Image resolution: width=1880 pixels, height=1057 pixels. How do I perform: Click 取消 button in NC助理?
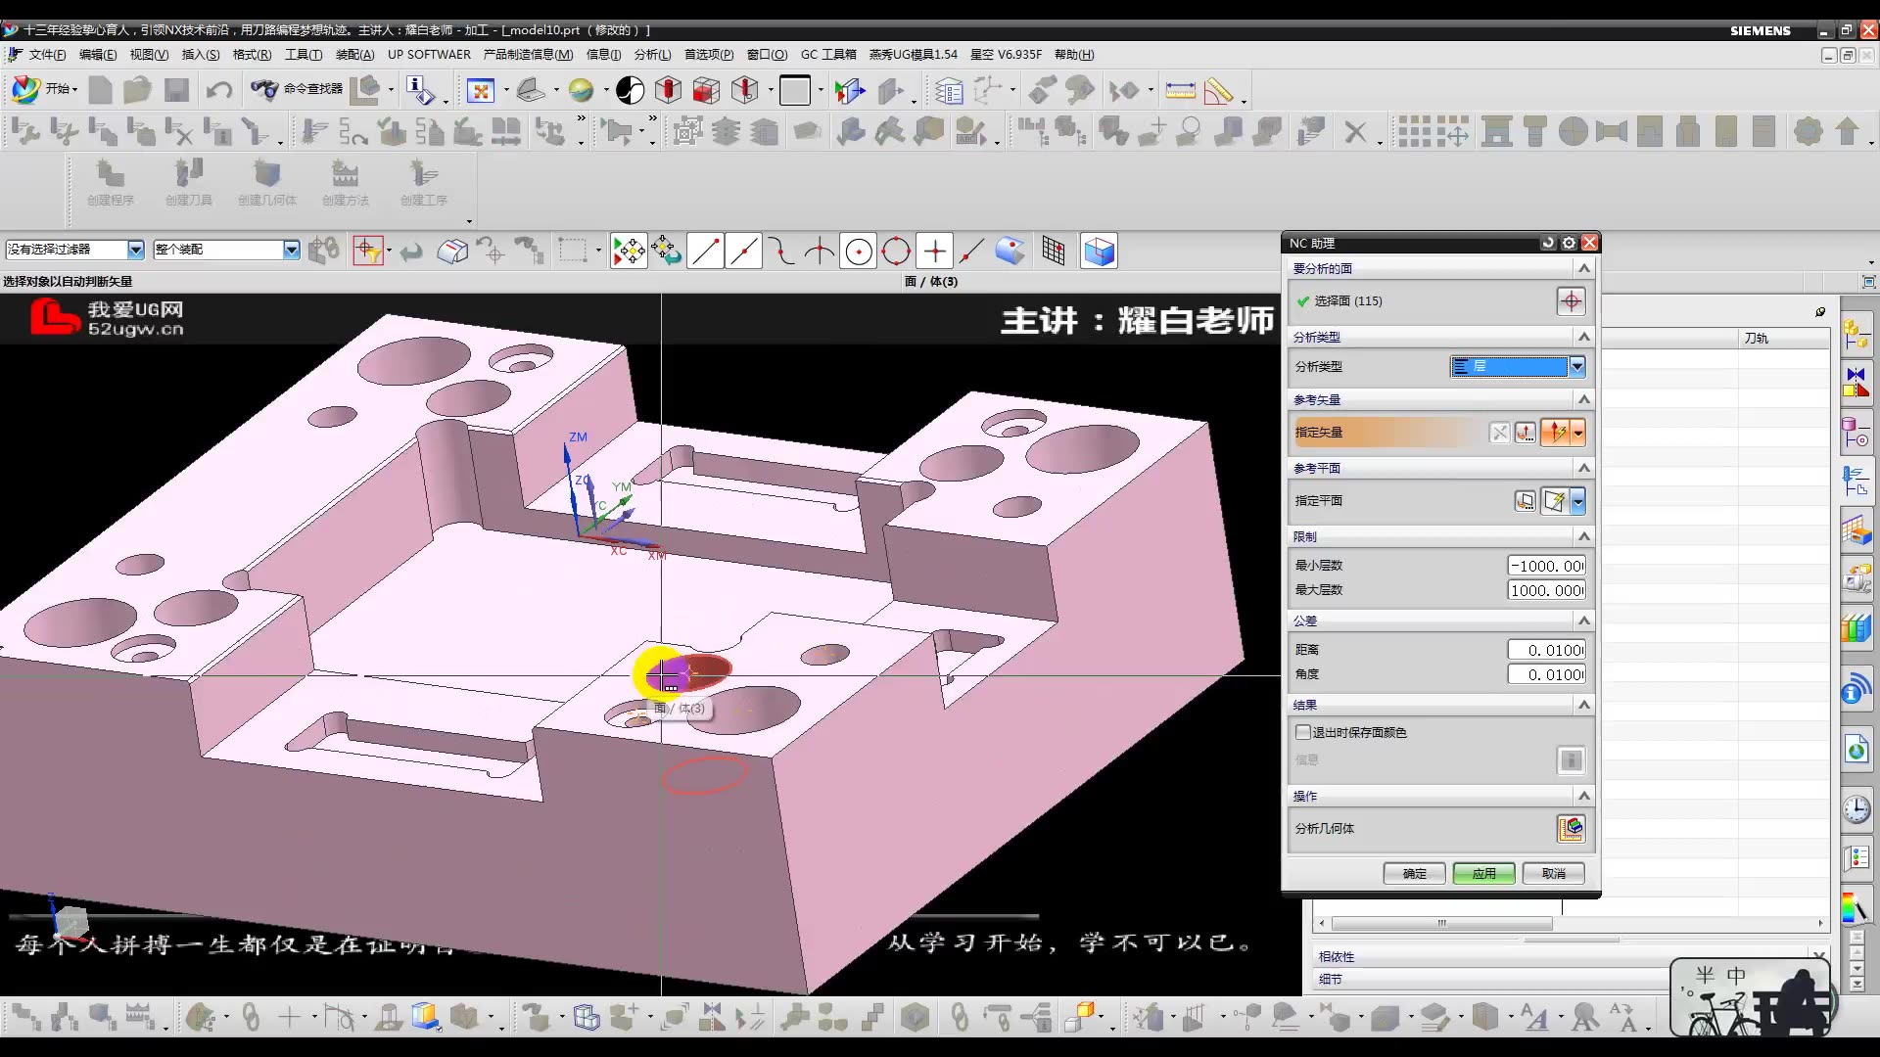(x=1553, y=874)
